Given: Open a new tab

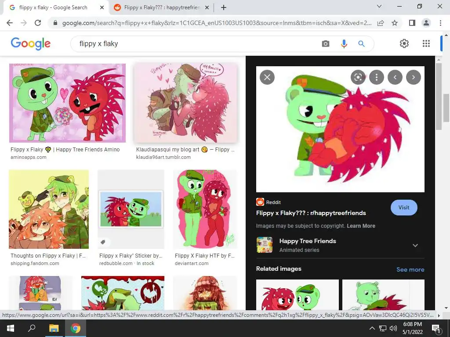Looking at the screenshot, I should [224, 7].
